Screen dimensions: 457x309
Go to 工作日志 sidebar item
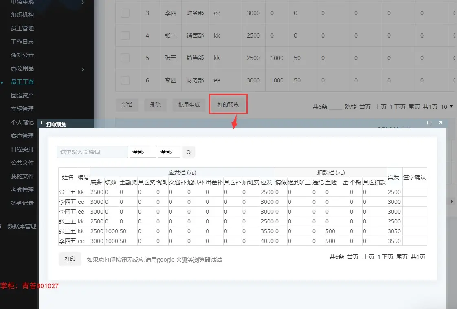[22, 42]
